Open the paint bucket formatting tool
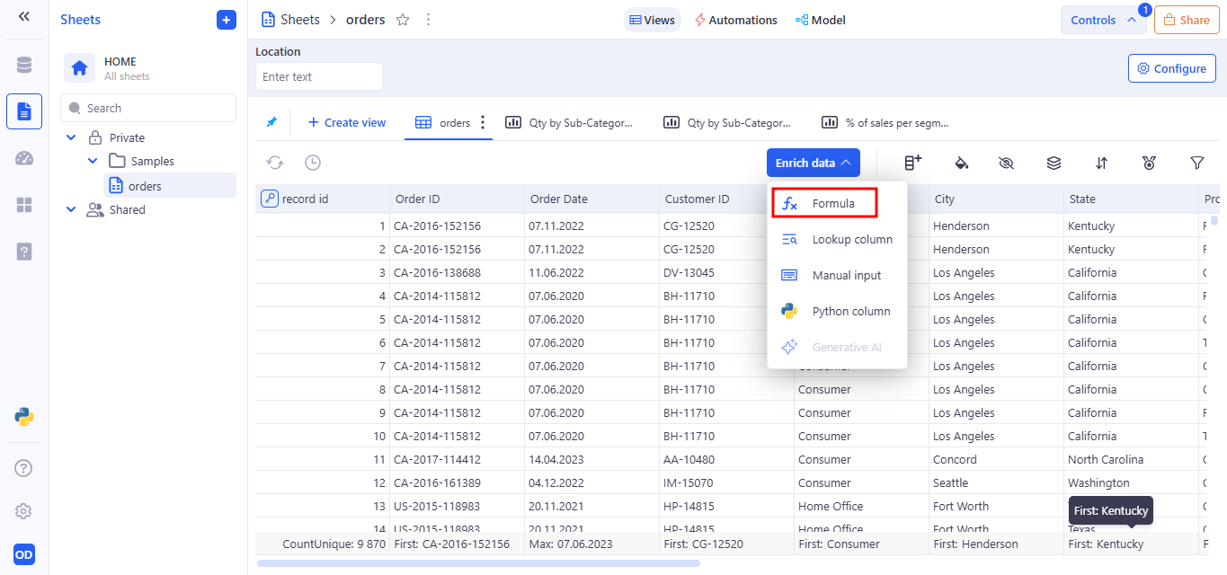 960,163
